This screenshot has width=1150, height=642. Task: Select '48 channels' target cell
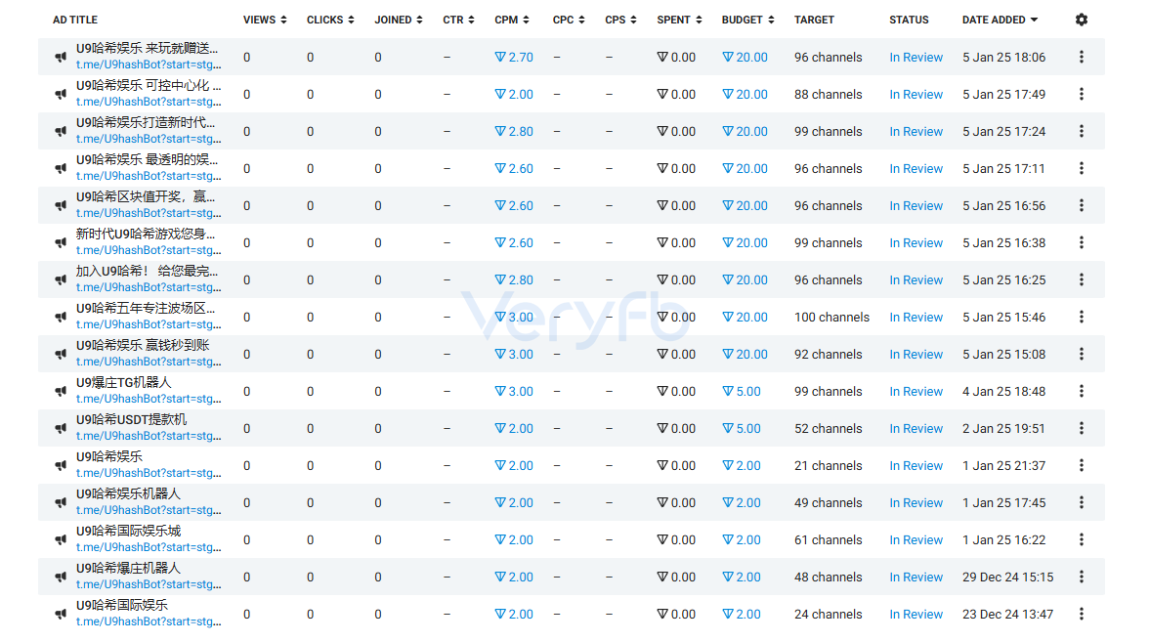click(828, 577)
